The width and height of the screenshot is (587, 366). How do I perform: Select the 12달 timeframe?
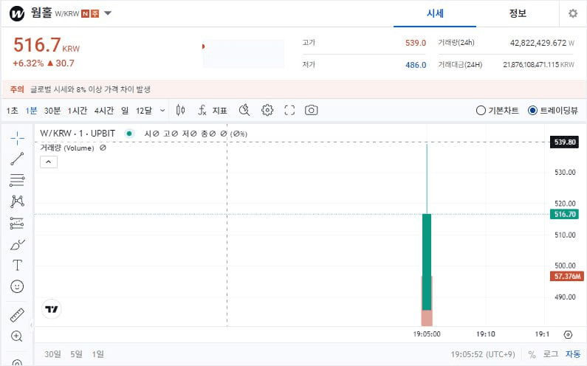click(x=144, y=111)
